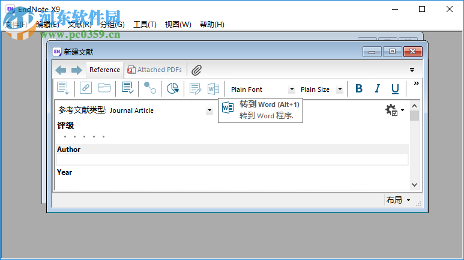The image size is (464, 260).
Task: Open the 工具(T) menu
Action: click(x=145, y=24)
